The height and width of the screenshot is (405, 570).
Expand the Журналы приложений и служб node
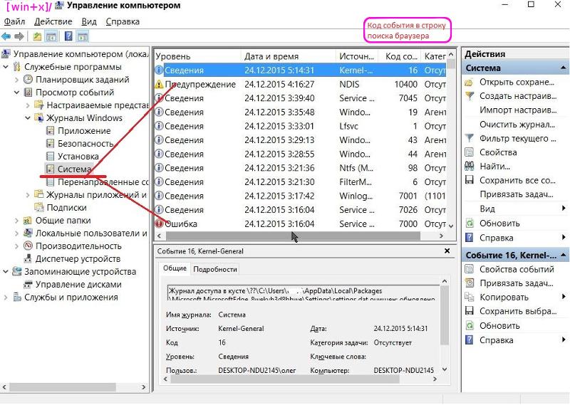click(28, 195)
